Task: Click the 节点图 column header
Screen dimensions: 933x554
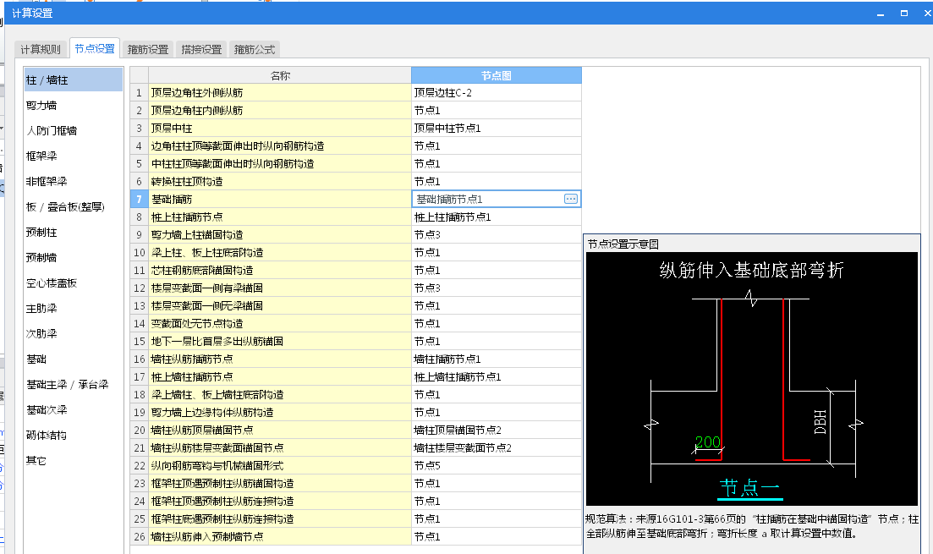Action: click(497, 75)
